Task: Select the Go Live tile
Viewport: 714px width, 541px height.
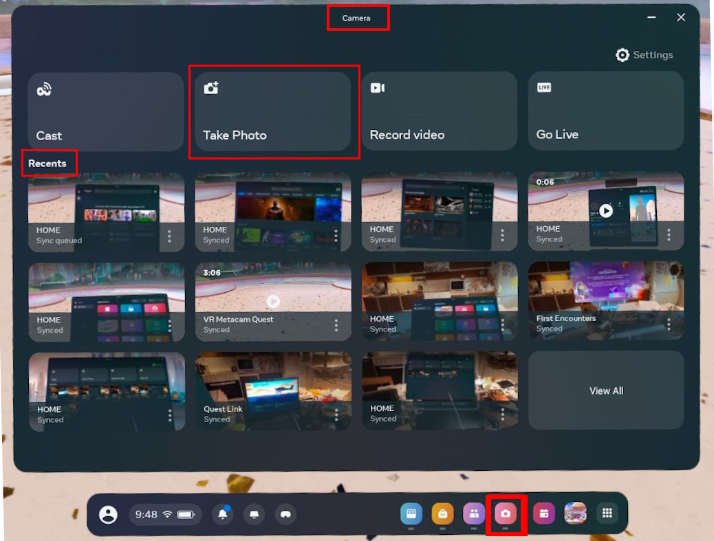Action: [605, 111]
